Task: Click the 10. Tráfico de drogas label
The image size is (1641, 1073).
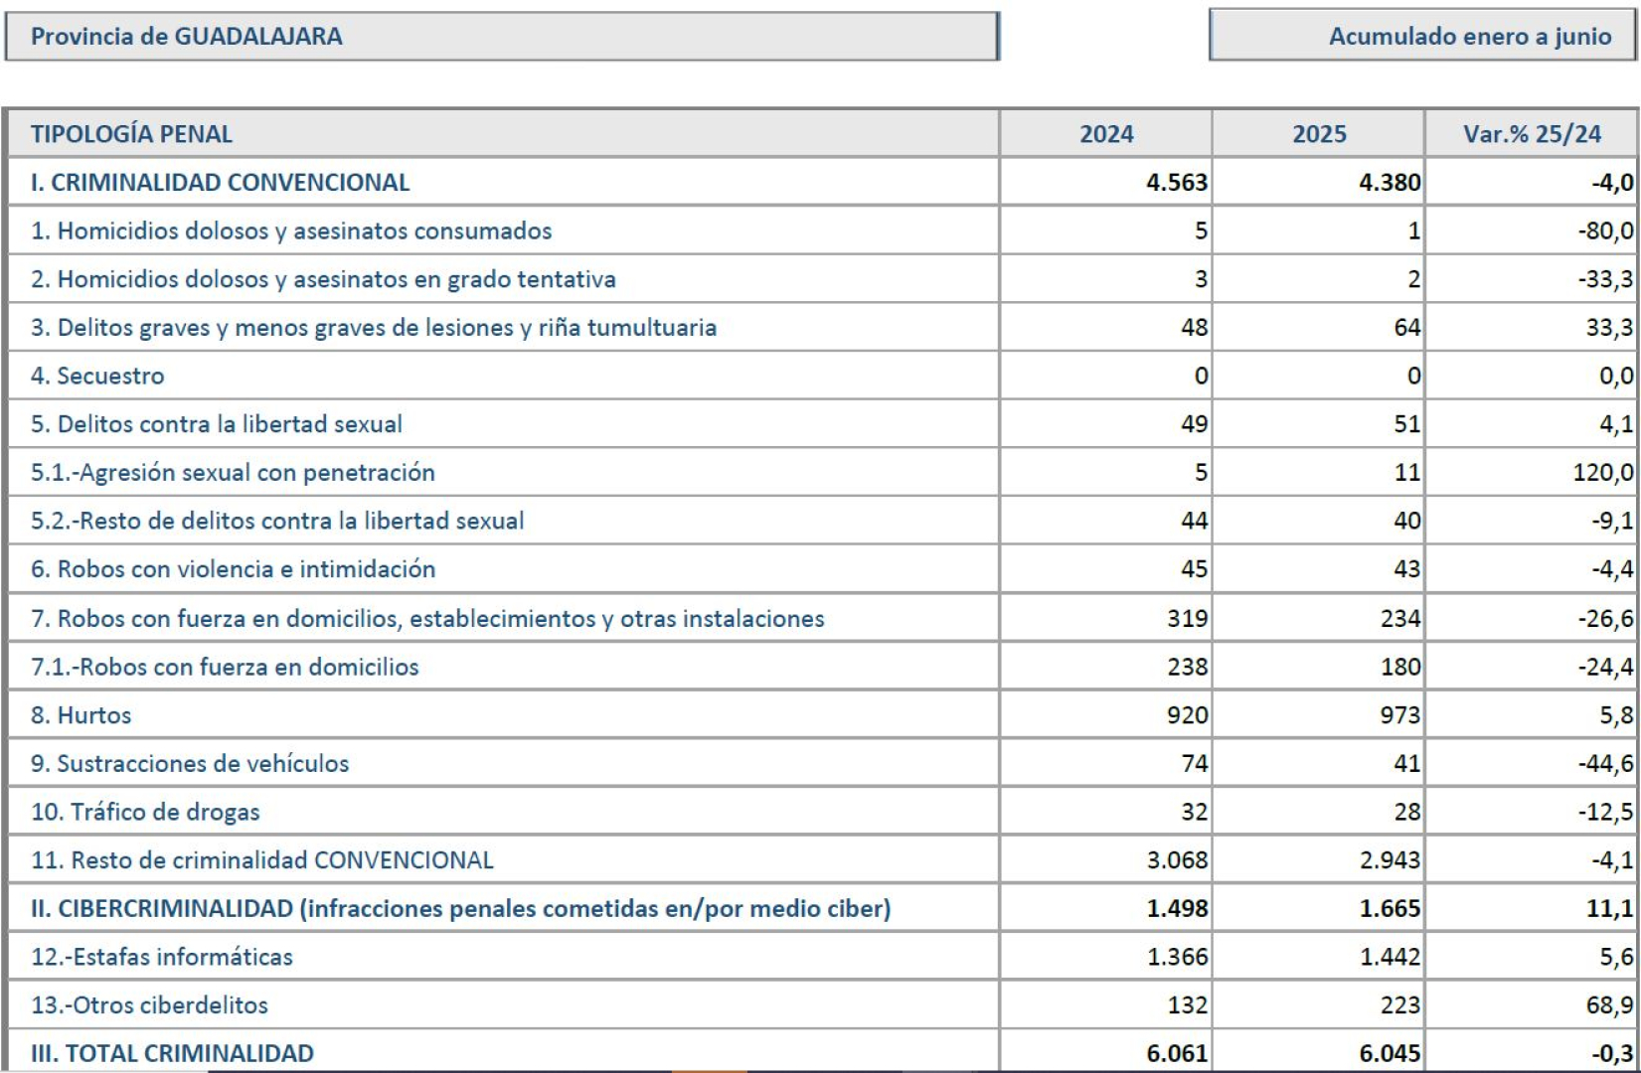Action: click(x=145, y=812)
